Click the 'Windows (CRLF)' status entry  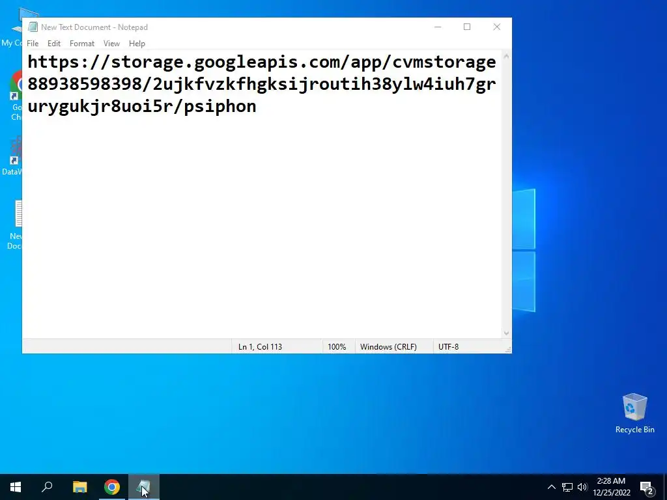[388, 347]
